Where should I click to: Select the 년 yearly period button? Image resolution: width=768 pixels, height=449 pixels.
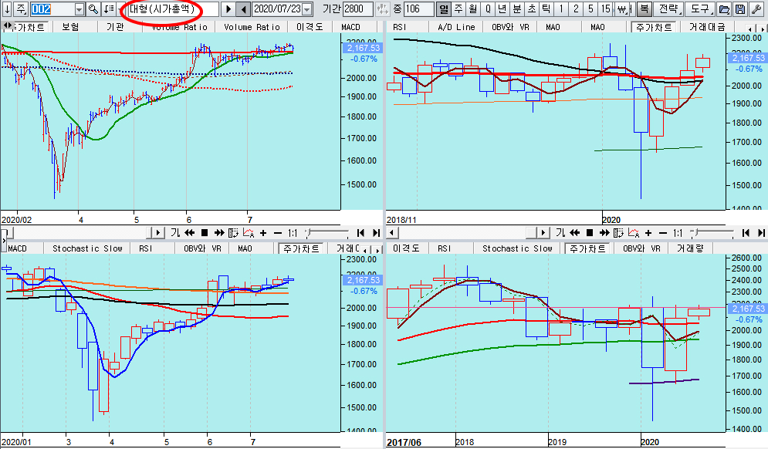coord(502,8)
